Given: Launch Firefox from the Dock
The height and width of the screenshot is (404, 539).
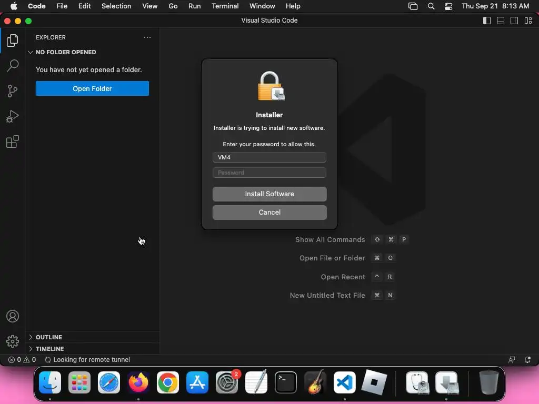Looking at the screenshot, I should tap(138, 382).
